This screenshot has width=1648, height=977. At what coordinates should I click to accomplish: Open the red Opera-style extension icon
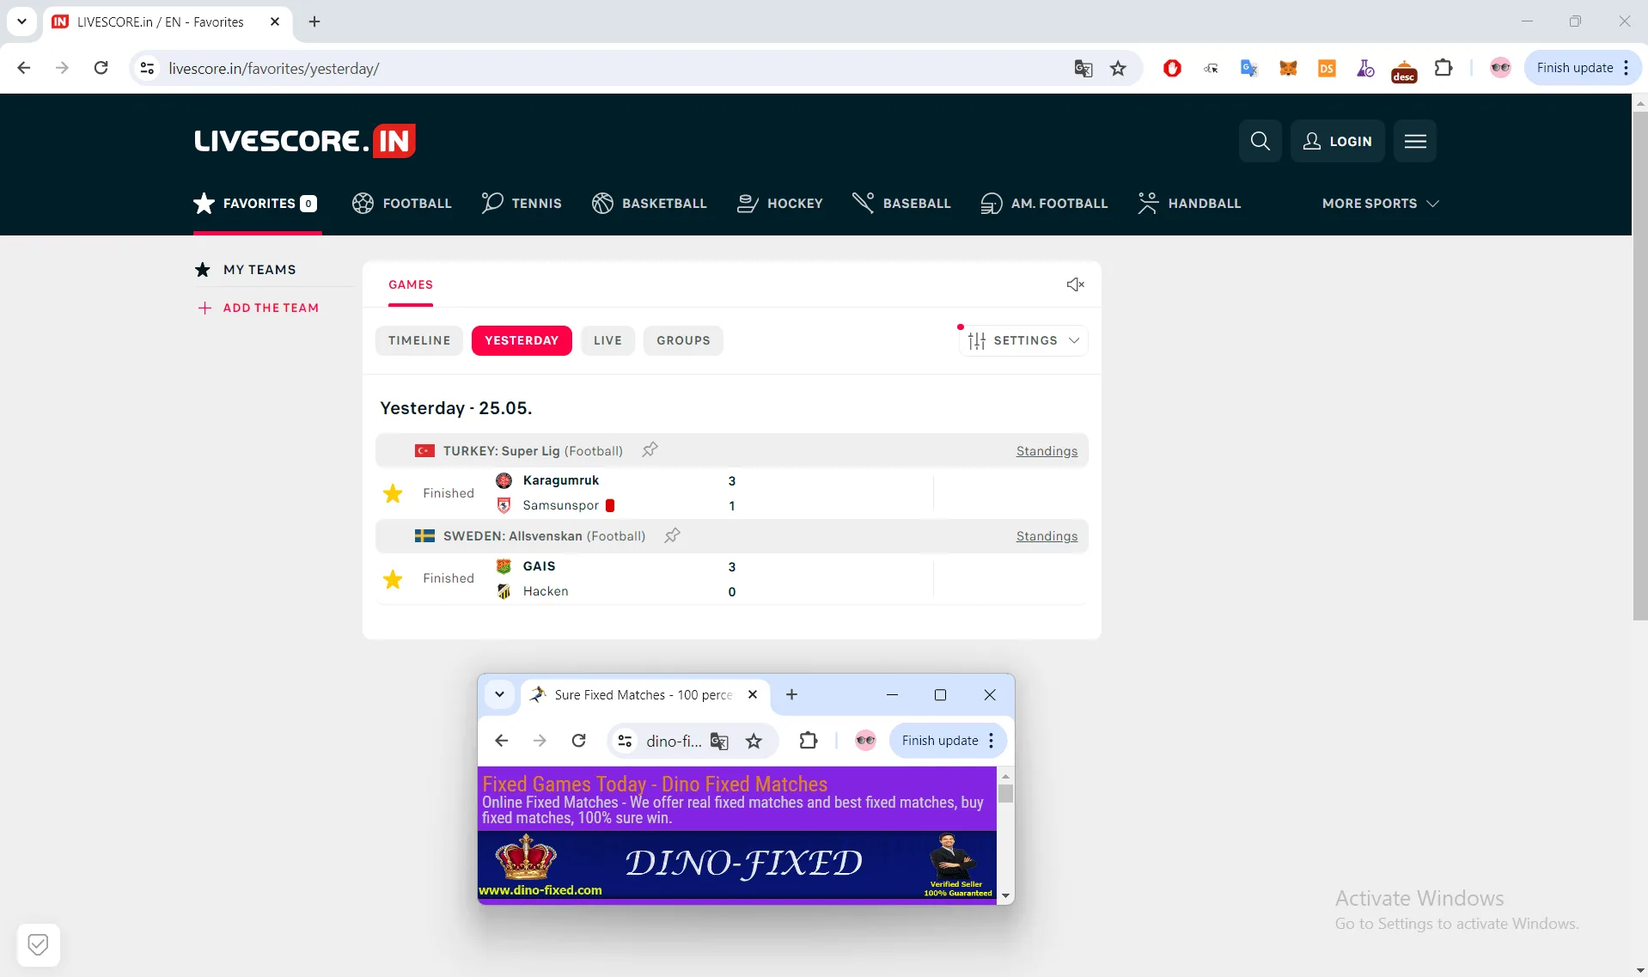tap(1172, 68)
